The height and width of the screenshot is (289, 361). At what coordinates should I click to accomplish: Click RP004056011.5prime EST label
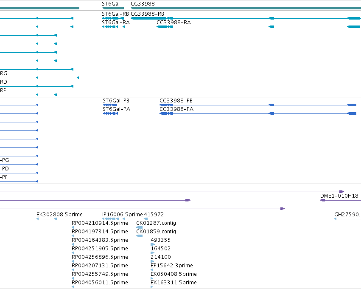[100, 283]
